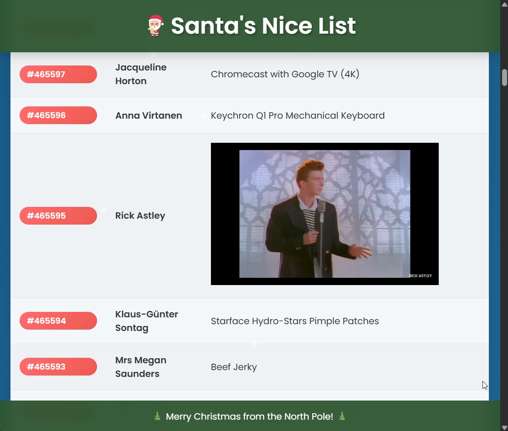The width and height of the screenshot is (508, 431).
Task: Click the vertical scrollbar thumb
Action: [504, 77]
